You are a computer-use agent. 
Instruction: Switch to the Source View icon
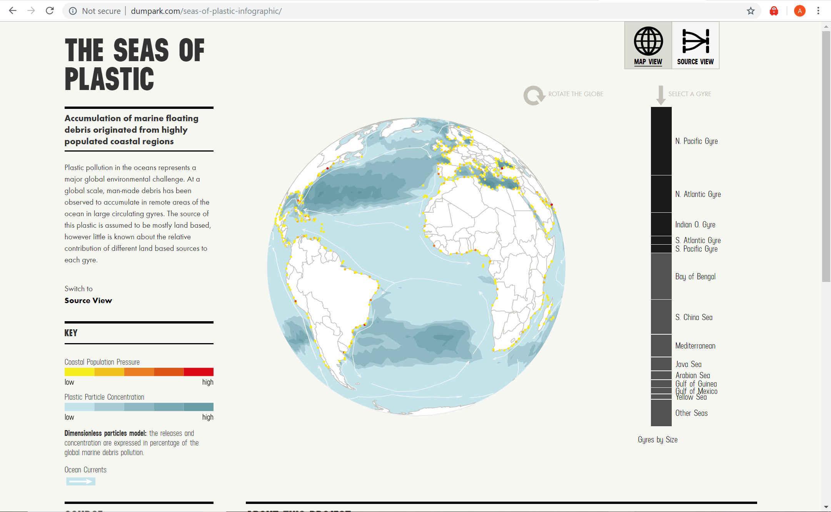point(695,42)
